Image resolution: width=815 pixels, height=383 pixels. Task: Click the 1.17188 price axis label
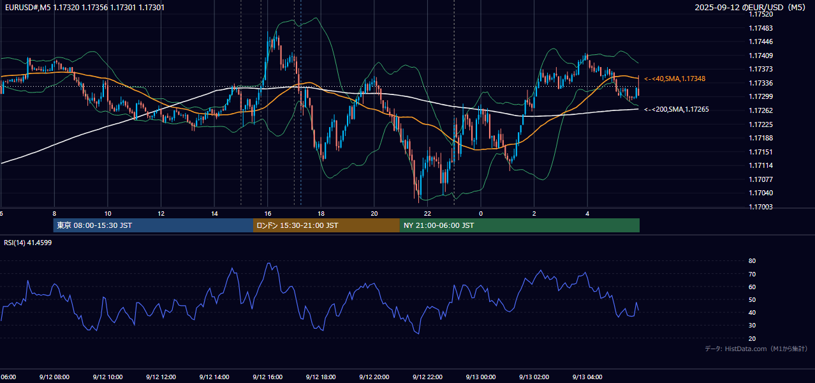[761, 138]
